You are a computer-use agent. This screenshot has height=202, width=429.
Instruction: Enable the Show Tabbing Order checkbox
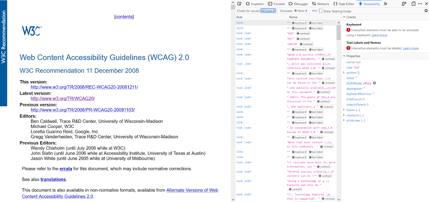tap(321, 11)
